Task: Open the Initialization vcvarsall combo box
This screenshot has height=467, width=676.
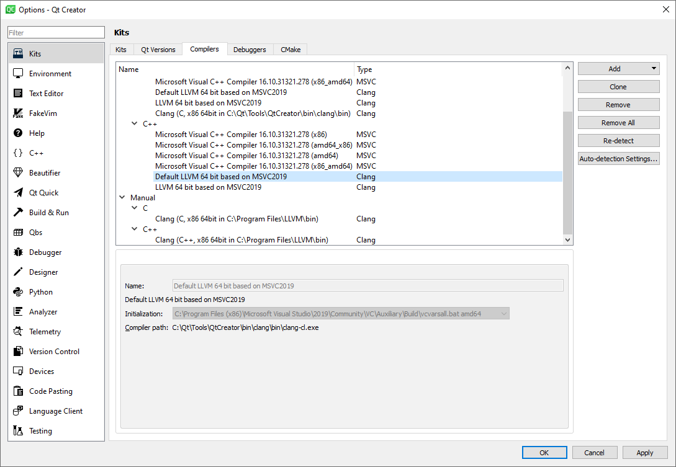Action: click(x=341, y=314)
